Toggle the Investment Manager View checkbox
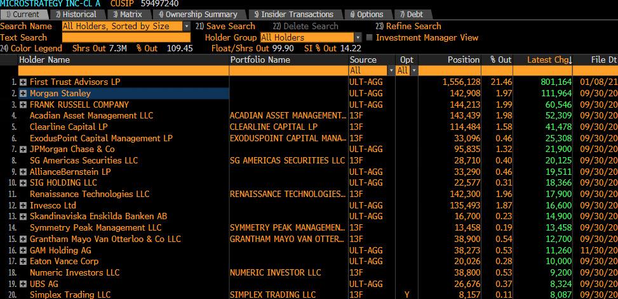618x299 pixels. click(369, 38)
